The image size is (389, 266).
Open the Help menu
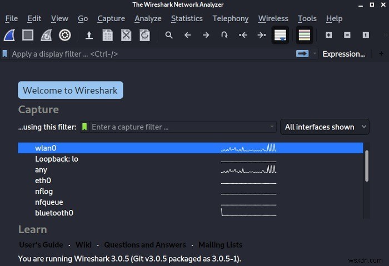point(334,18)
